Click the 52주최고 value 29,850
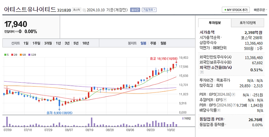 click(245, 86)
